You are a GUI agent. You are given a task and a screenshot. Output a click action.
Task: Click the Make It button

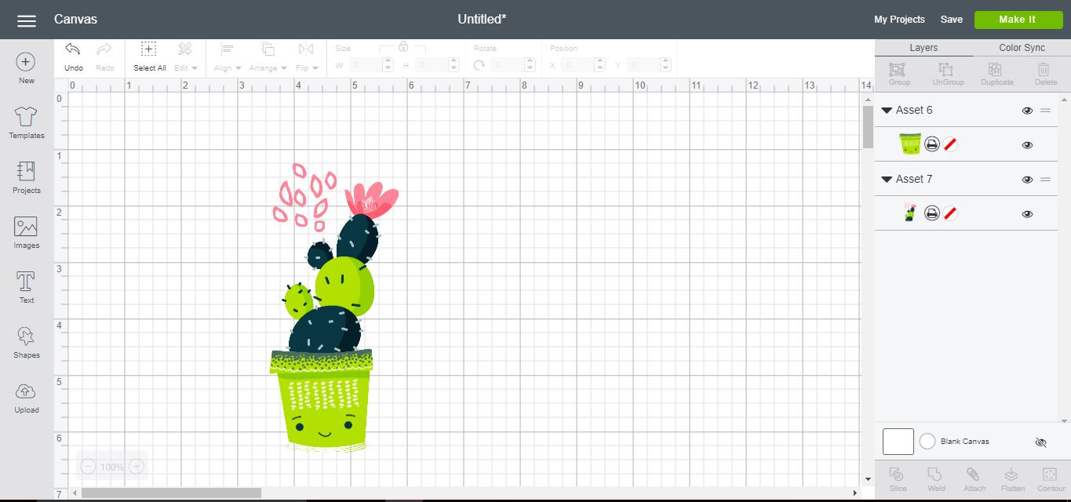(x=1018, y=20)
